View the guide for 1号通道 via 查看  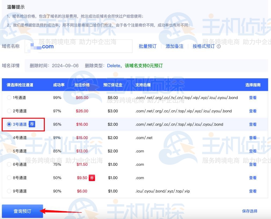point(253,98)
